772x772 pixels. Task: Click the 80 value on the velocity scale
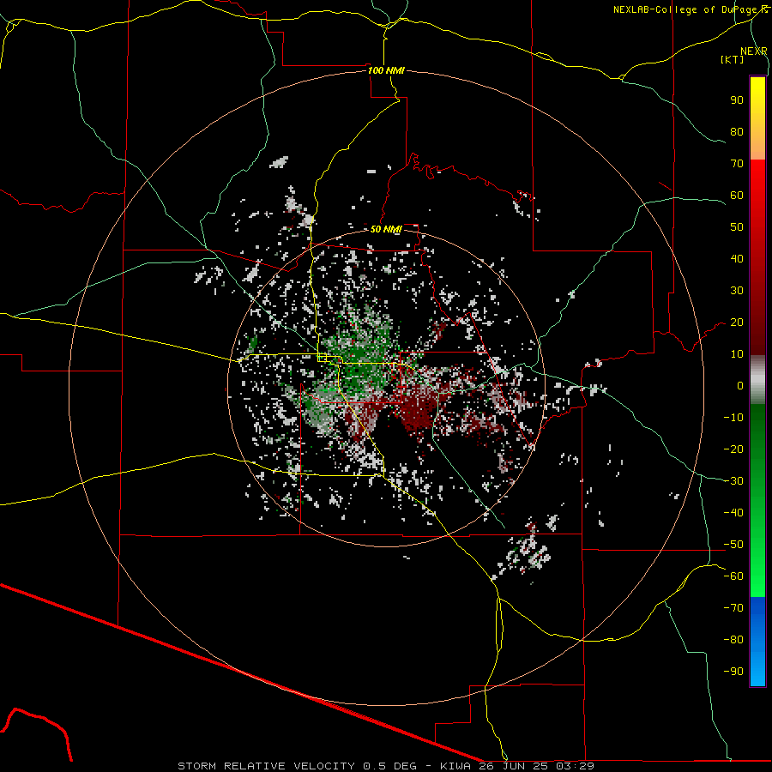[x=737, y=131]
